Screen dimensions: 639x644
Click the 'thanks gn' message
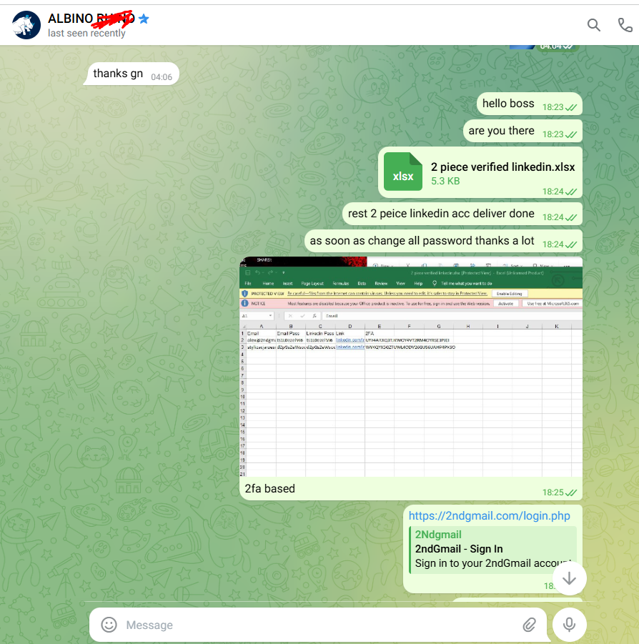(x=132, y=74)
